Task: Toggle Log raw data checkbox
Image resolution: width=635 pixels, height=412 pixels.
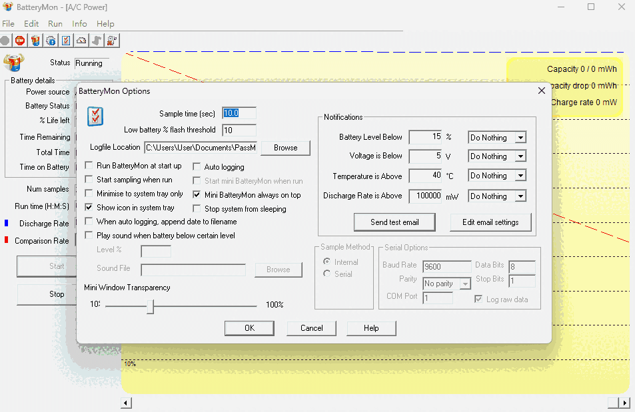Action: coord(478,299)
